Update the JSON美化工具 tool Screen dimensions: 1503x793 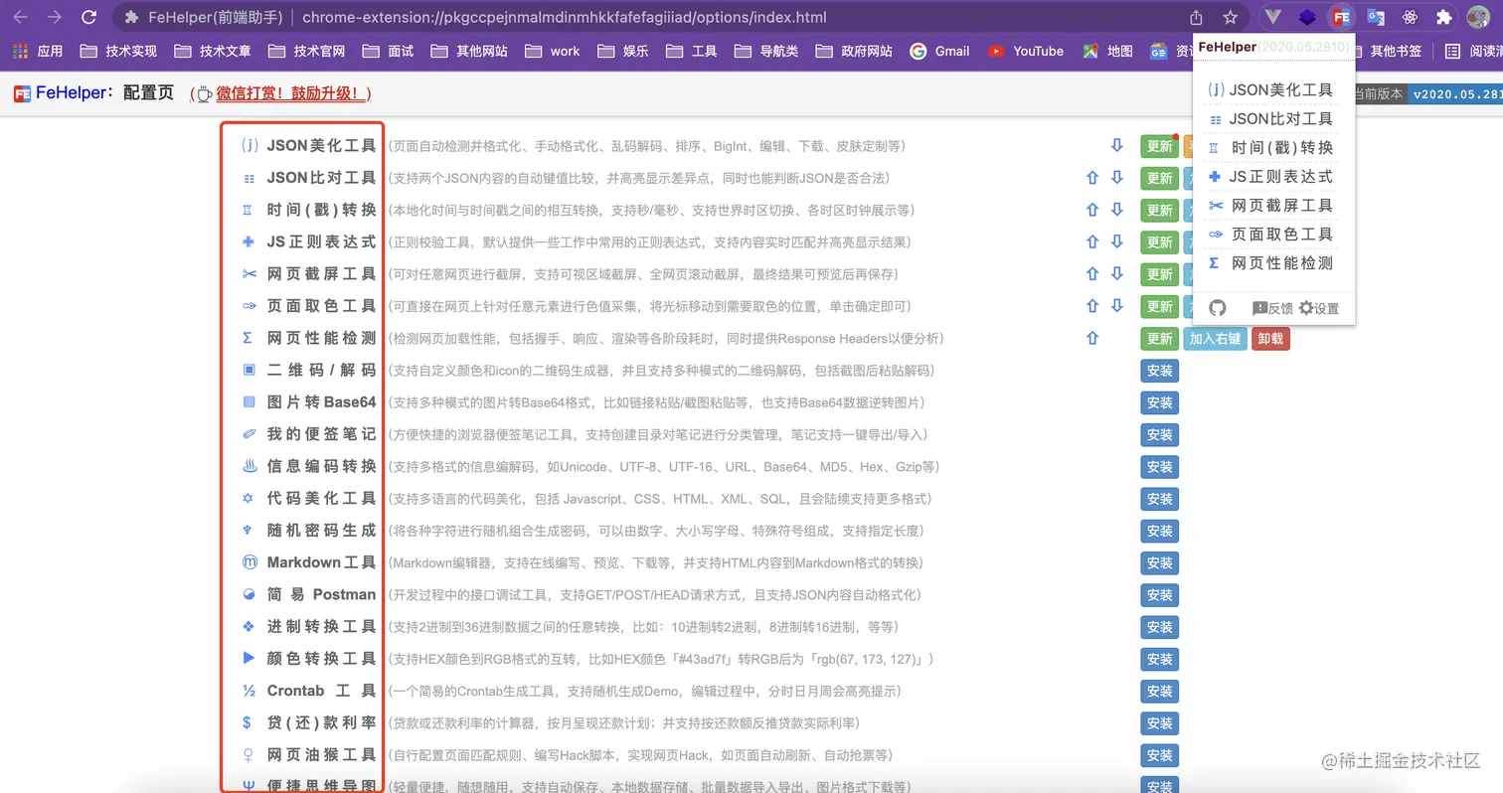pyautogui.click(x=1159, y=146)
